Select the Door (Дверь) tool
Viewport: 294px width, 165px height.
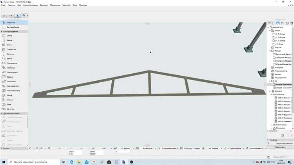point(14,40)
